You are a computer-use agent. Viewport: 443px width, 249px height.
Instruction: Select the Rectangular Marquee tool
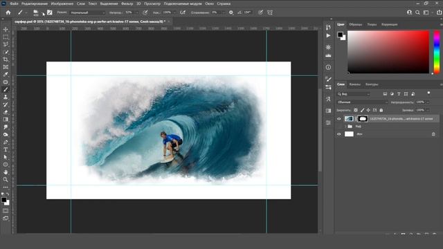[x=6, y=37]
